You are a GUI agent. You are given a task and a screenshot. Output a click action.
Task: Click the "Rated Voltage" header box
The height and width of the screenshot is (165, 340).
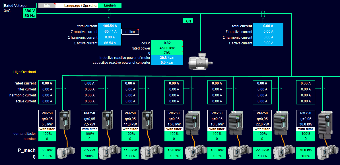tap(20, 6)
